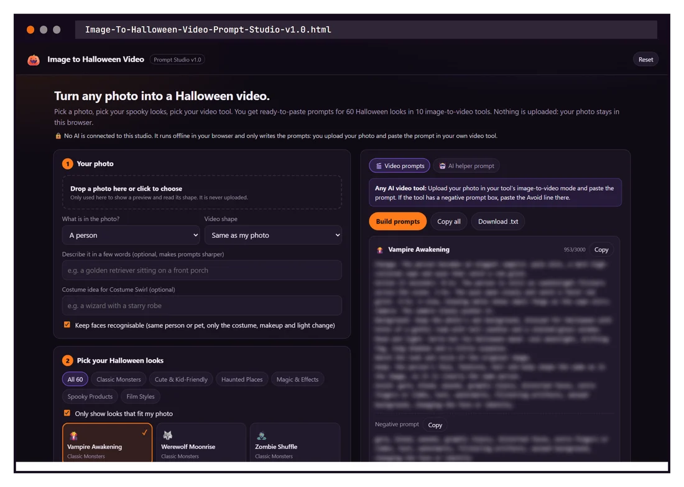The width and height of the screenshot is (684, 487).
Task: Click the Zombie Shuffle zombie icon
Action: click(261, 435)
